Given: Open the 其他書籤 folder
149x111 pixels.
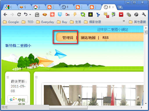Looking at the screenshot, I should pyautogui.click(x=137, y=22).
